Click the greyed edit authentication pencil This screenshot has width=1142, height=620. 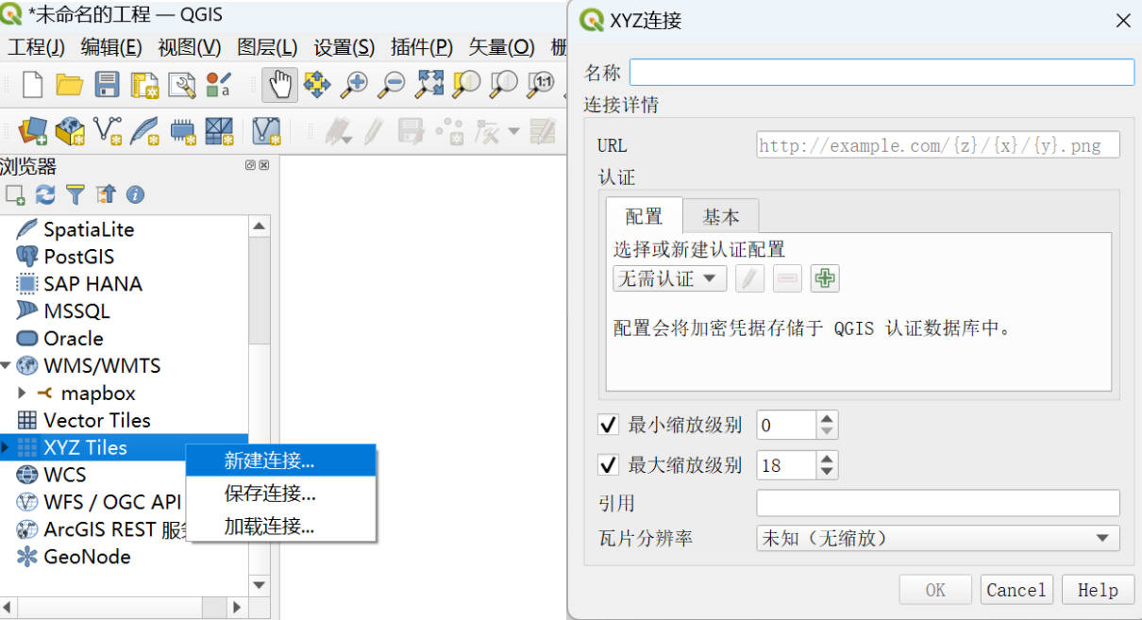pyautogui.click(x=749, y=278)
